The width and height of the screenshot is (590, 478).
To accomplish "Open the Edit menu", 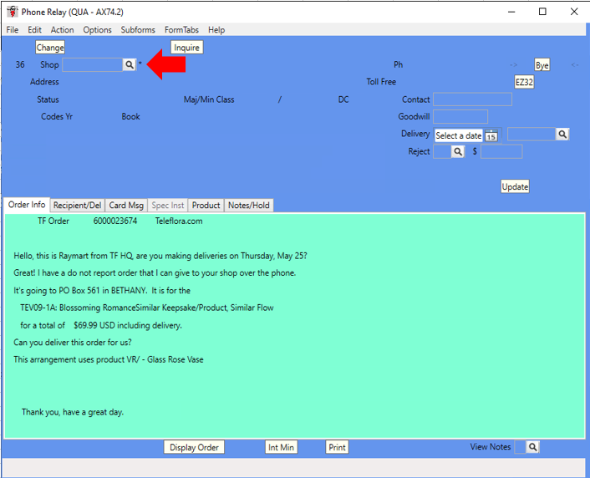I will pyautogui.click(x=34, y=30).
